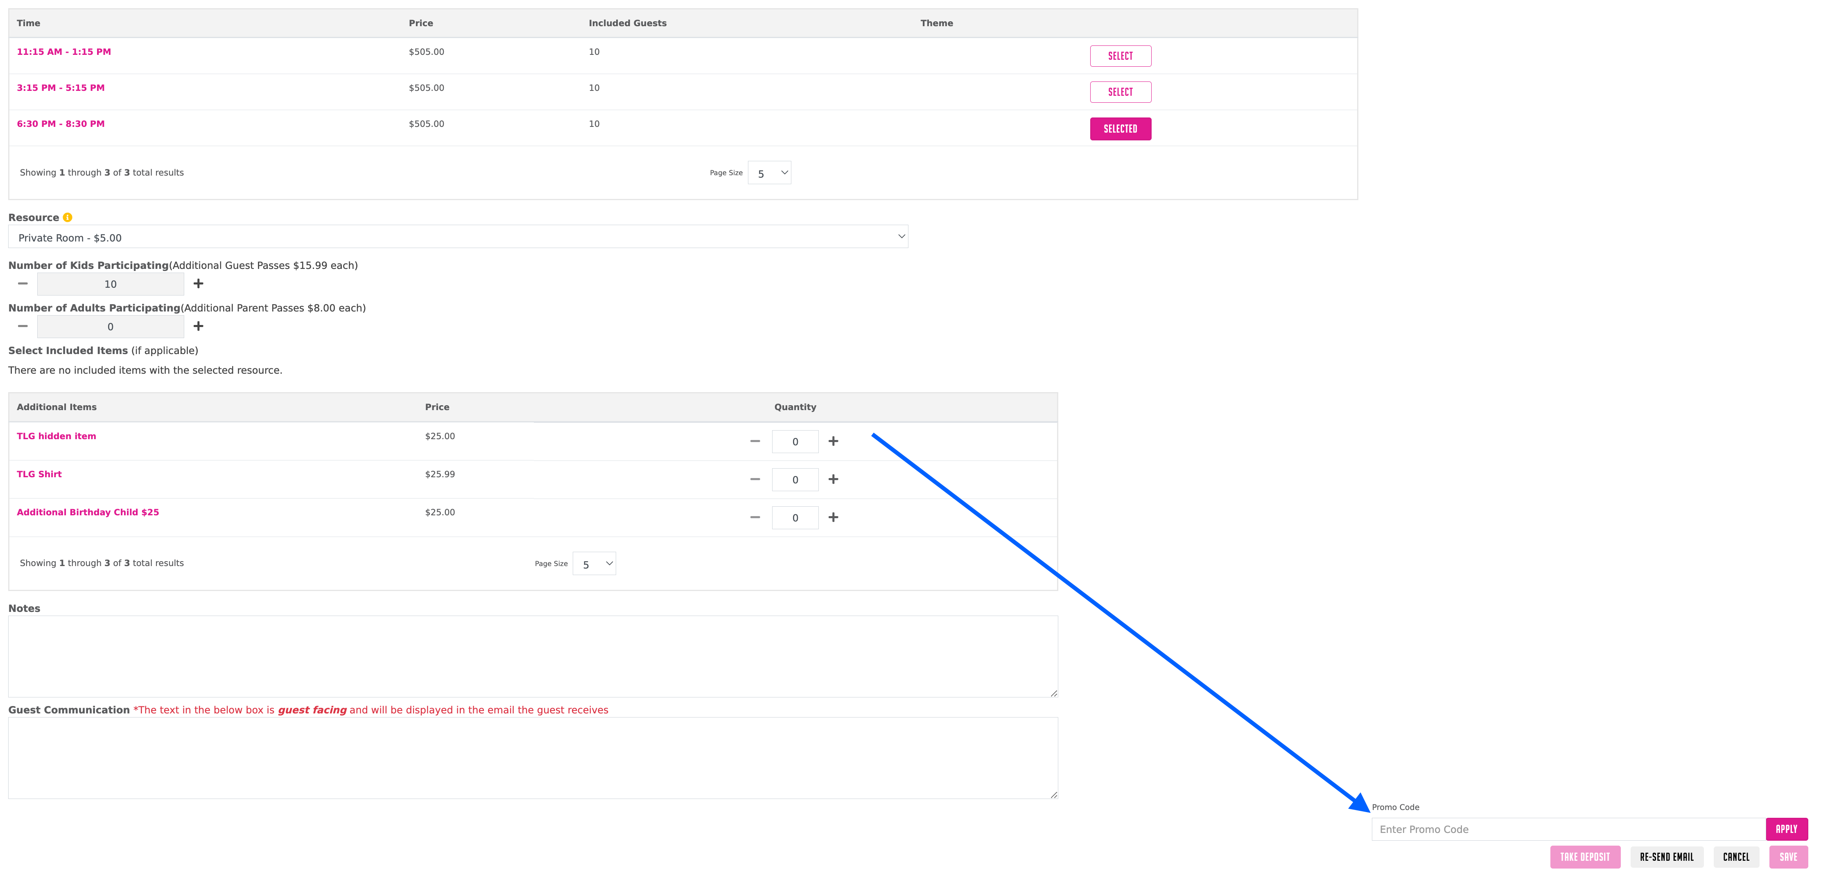
Task: Open time slots Page Size dropdown
Action: tap(769, 173)
